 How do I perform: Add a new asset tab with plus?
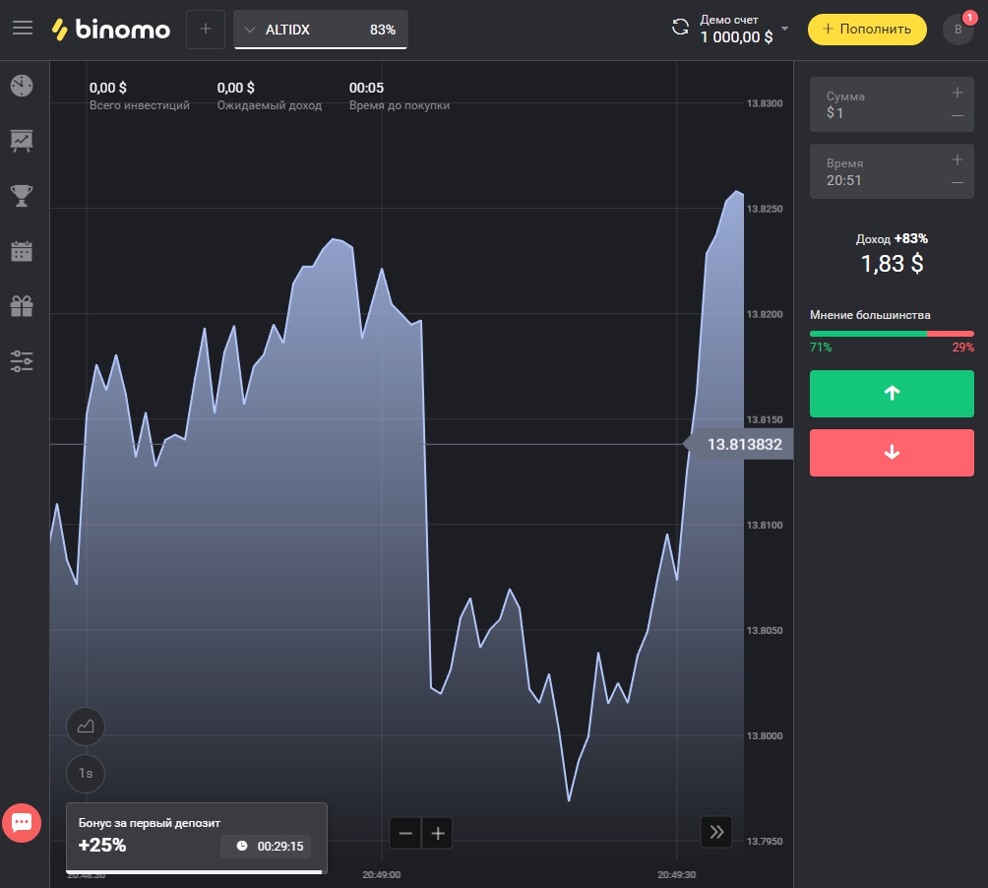(206, 30)
